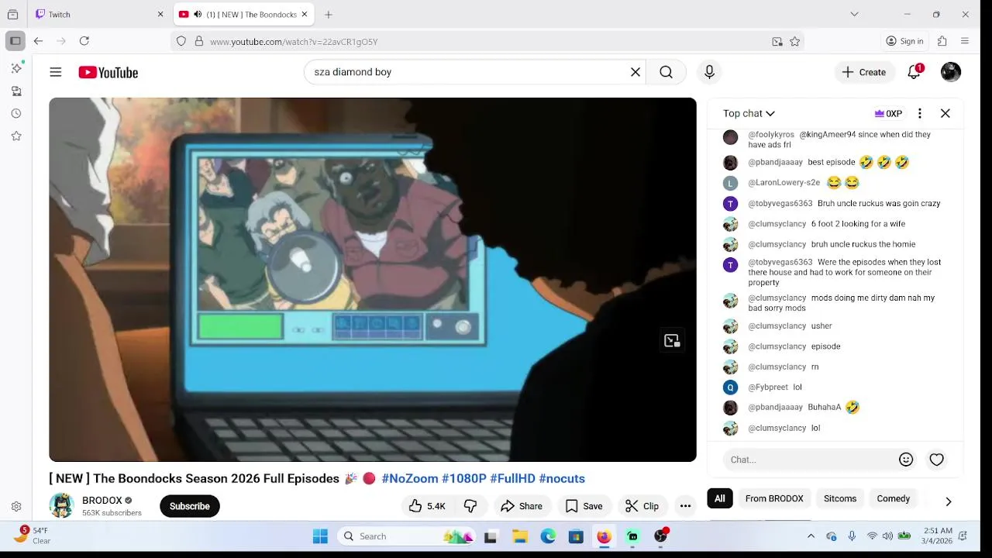Open the account avatar menu
The height and width of the screenshot is (558, 992).
pos(951,72)
